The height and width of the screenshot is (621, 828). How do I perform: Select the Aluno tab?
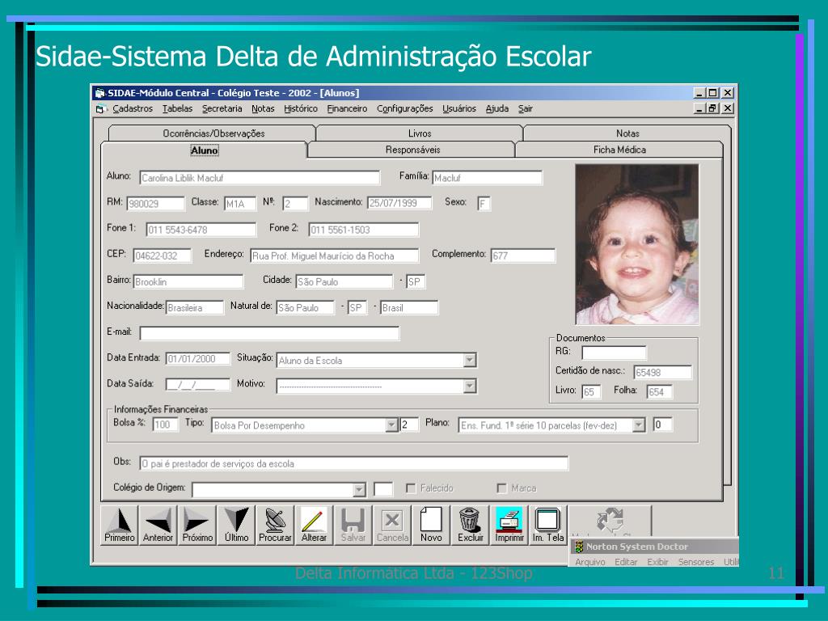coord(205,150)
